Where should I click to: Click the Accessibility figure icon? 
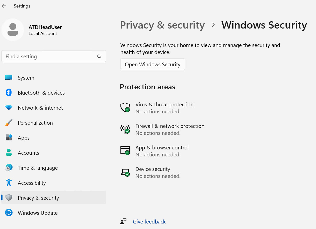click(x=9, y=183)
